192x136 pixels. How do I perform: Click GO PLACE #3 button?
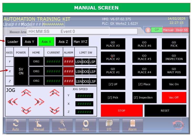(x=113, y=44)
